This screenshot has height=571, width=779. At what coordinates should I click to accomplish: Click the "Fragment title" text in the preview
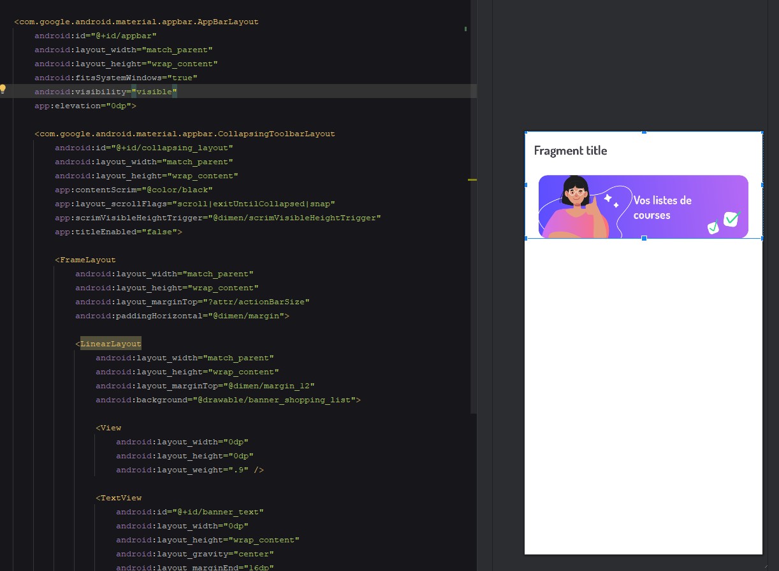[570, 151]
